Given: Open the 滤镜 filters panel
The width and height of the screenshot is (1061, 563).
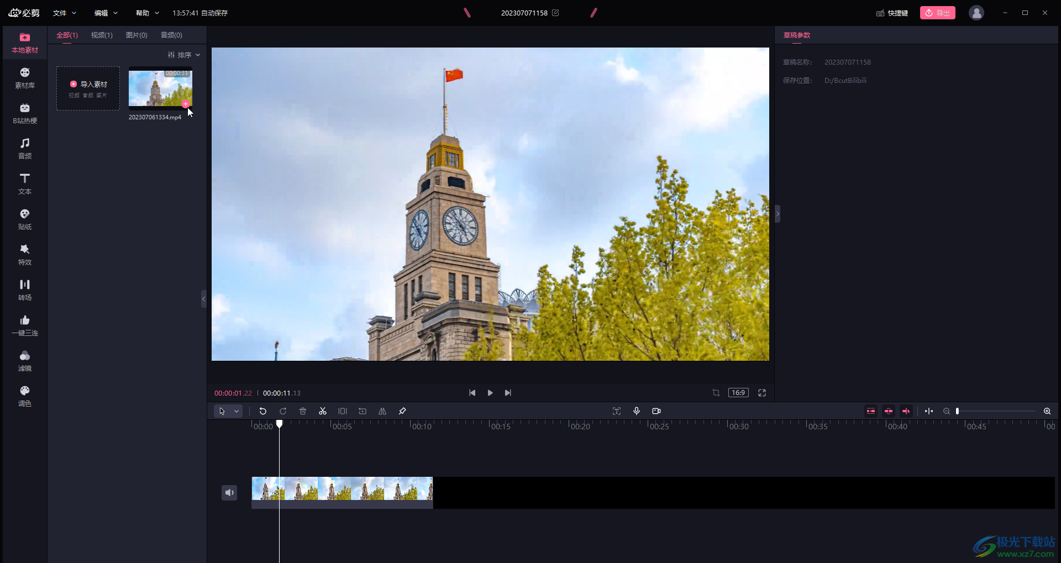Looking at the screenshot, I should coord(25,361).
